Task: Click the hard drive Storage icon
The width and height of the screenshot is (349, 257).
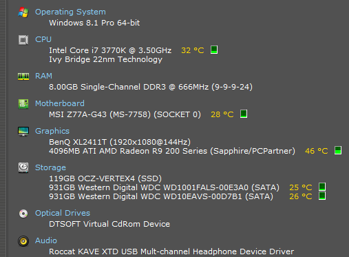Action: 23,167
